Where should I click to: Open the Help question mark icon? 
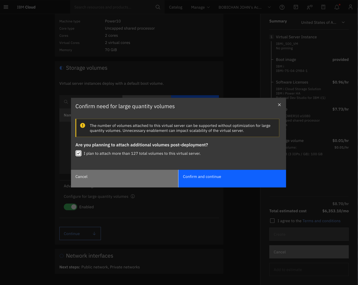click(x=282, y=7)
